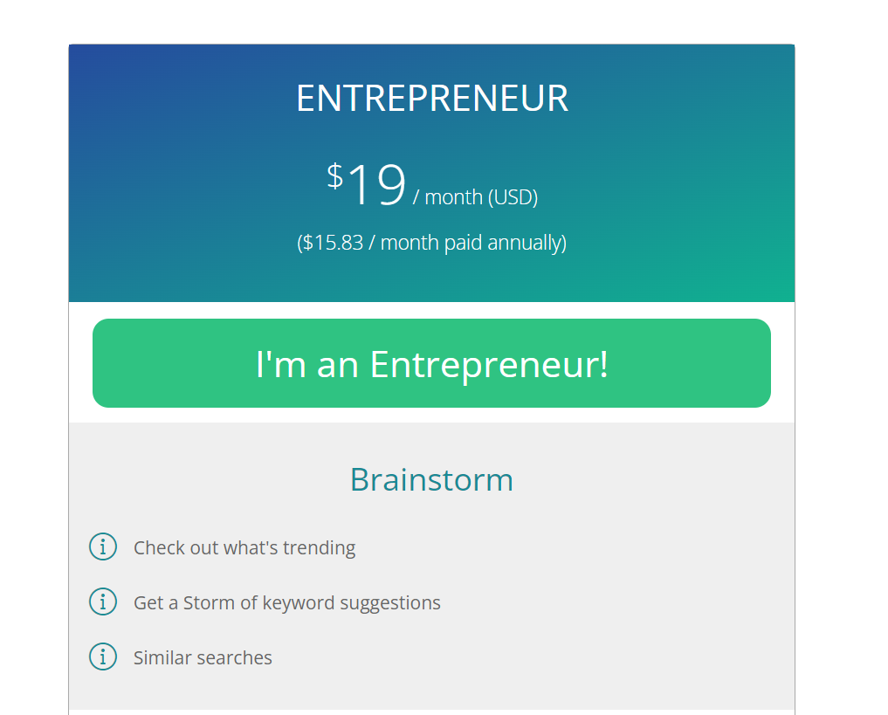Choose the "Similar searches" feature label
The width and height of the screenshot is (888, 715).
203,658
